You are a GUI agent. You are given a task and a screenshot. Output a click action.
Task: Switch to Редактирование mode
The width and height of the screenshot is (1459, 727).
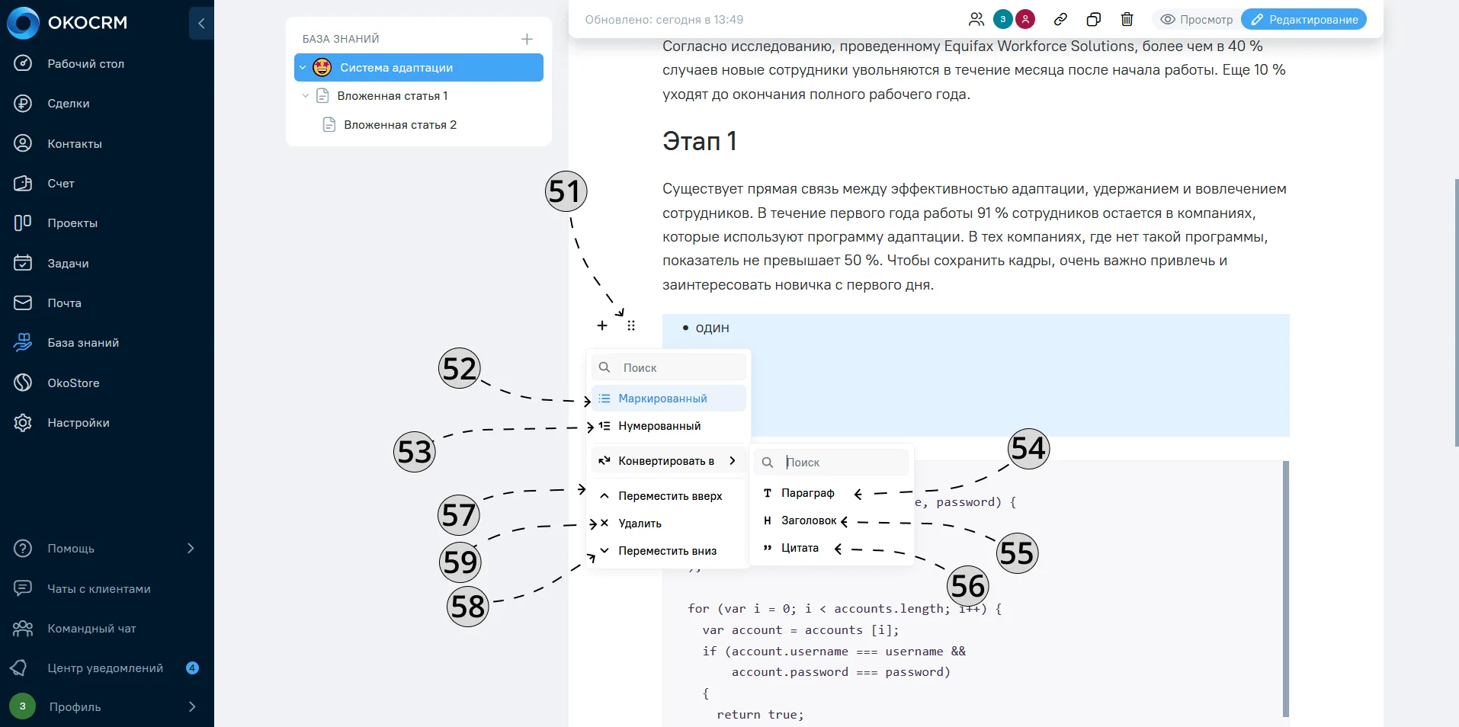pyautogui.click(x=1303, y=20)
